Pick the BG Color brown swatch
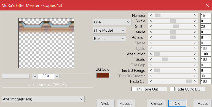This screenshot has height=107, width=212. [x=103, y=75]
